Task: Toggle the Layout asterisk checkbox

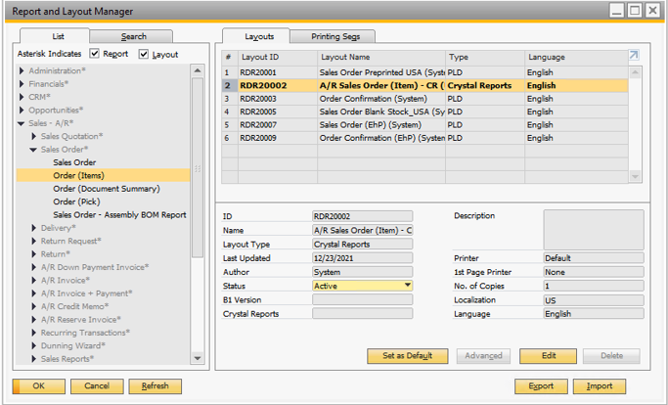Action: point(144,54)
